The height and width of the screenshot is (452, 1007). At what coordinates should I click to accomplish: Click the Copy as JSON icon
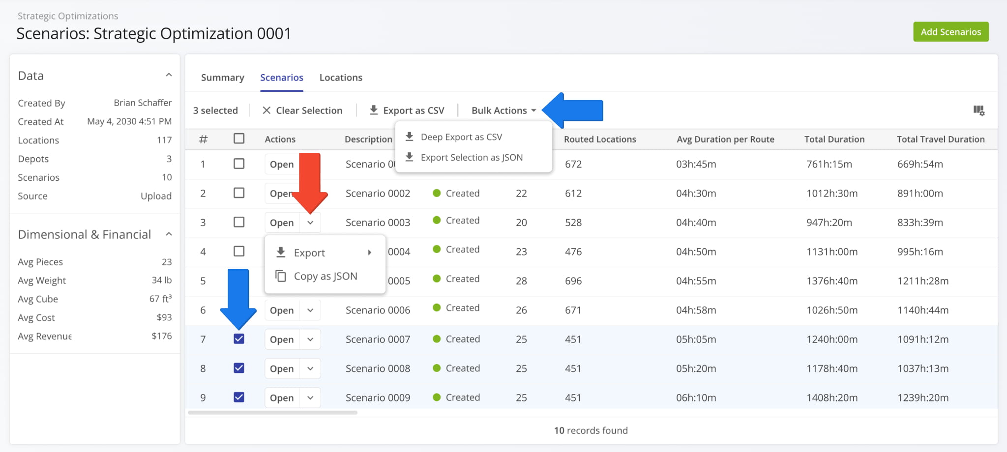281,276
